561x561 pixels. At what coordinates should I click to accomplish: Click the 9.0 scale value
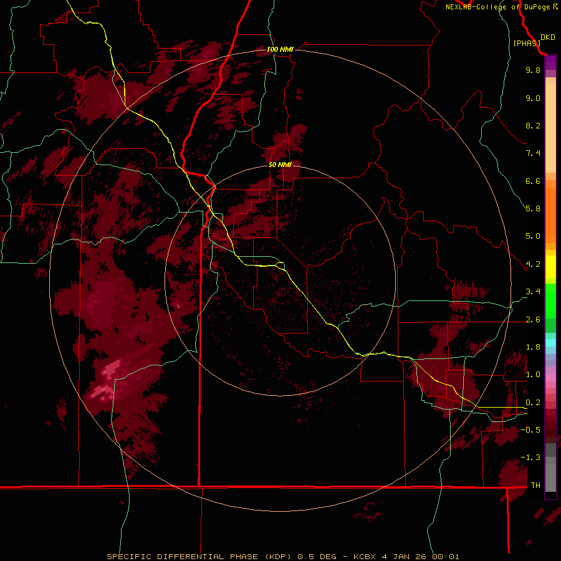point(533,98)
